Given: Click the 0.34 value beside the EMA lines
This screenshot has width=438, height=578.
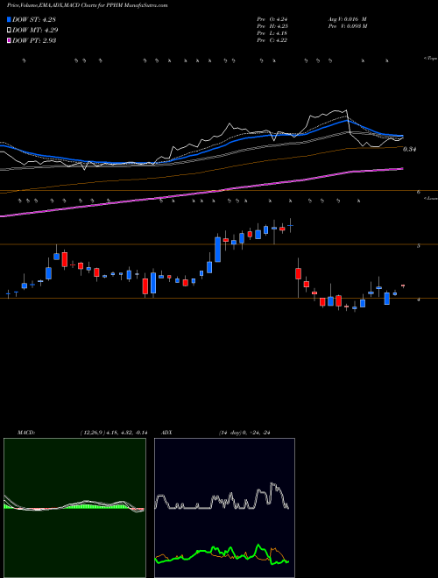Looking at the screenshot, I should tap(409, 149).
